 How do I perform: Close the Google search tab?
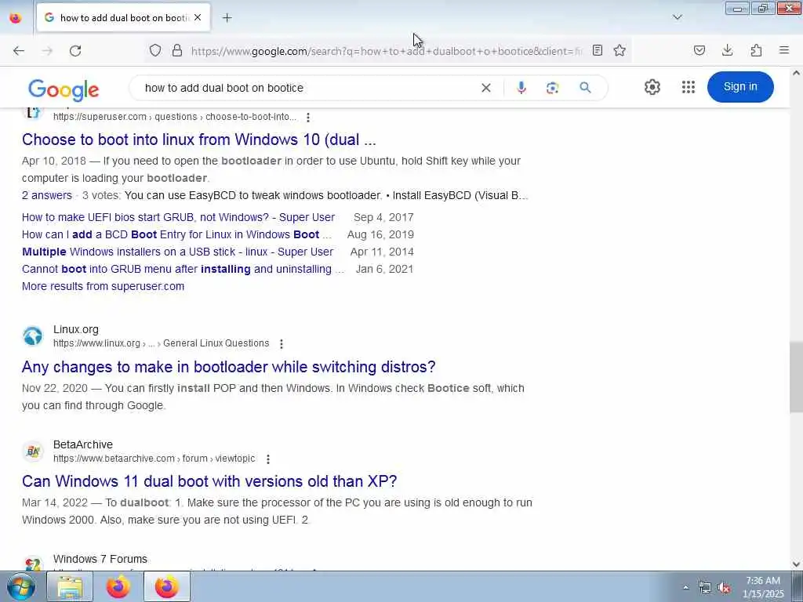(x=198, y=17)
